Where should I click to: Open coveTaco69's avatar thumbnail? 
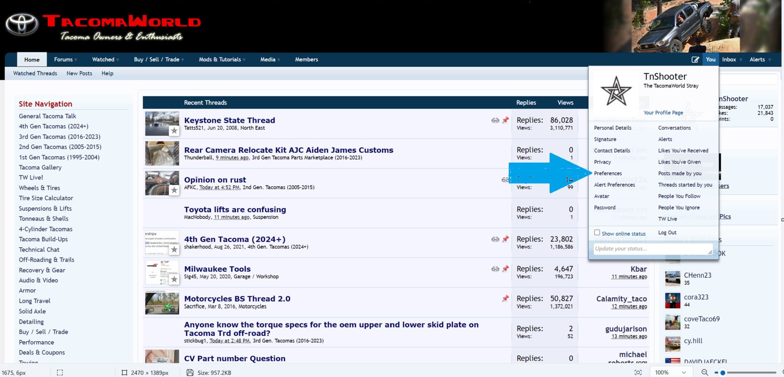[x=673, y=322]
